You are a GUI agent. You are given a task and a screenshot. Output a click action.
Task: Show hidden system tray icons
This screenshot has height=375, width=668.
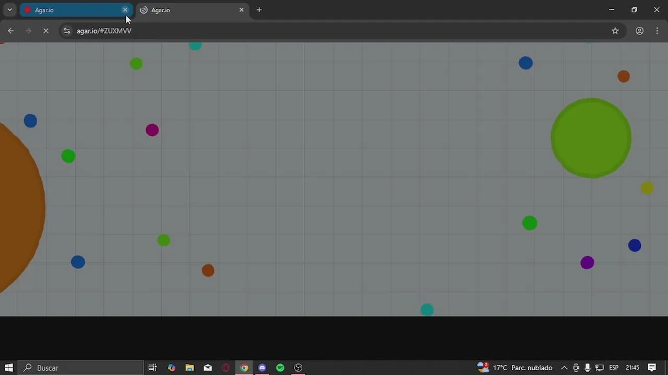click(564, 368)
